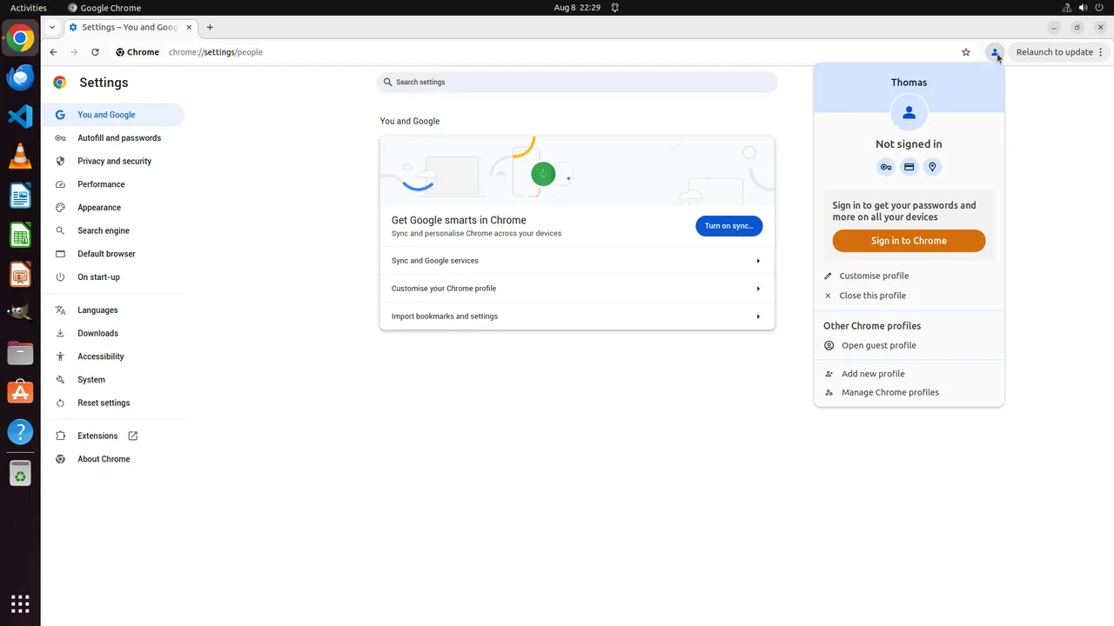Open the Trash from the dock
Screen dimensions: 1114x626
pyautogui.click(x=20, y=474)
